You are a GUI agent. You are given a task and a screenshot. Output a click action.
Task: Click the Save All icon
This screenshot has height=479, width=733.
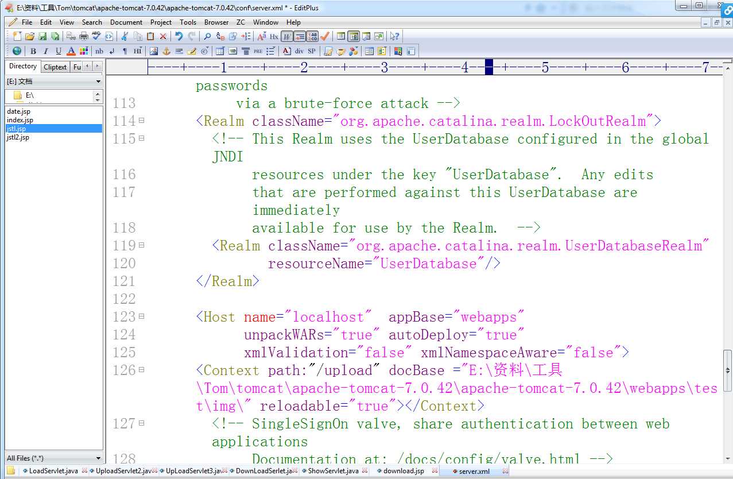point(55,36)
